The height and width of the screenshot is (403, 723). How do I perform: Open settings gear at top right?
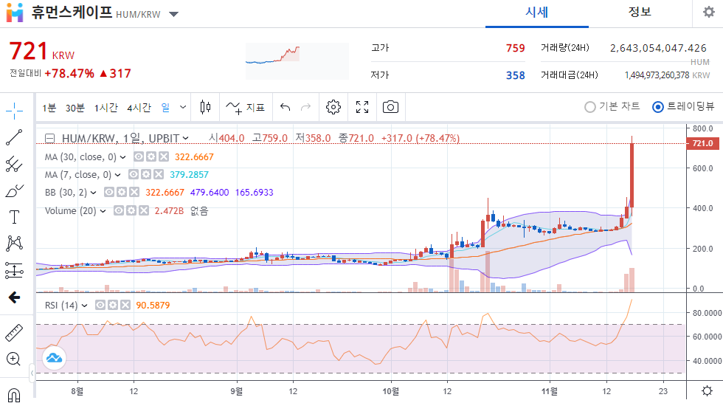[x=709, y=12]
